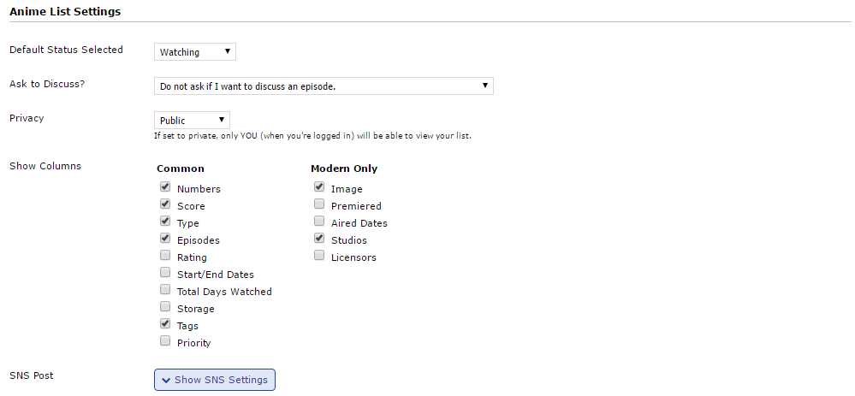Disable the Studios column checkbox
855x396 pixels.
click(318, 239)
